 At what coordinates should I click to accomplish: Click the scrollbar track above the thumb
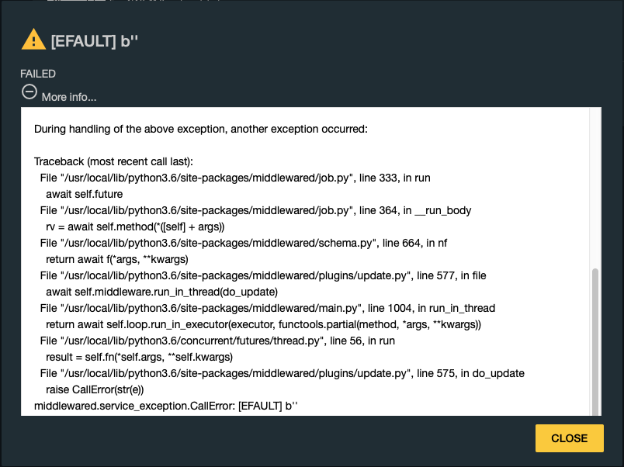click(x=595, y=187)
